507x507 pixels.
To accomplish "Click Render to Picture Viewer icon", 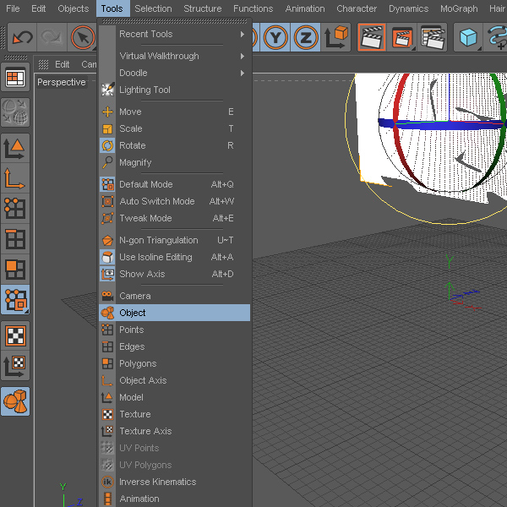I will click(x=402, y=37).
